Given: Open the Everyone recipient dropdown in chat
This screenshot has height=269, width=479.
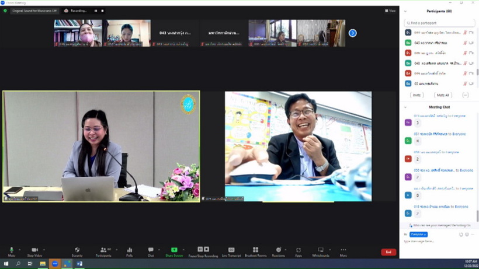Looking at the screenshot, I should click(x=418, y=234).
